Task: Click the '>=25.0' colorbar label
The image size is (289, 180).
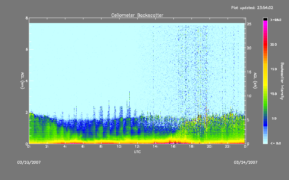Action: [276, 20]
